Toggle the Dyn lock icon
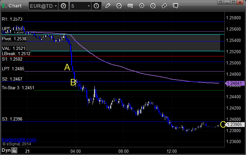246x155 pixels. (x=14, y=150)
